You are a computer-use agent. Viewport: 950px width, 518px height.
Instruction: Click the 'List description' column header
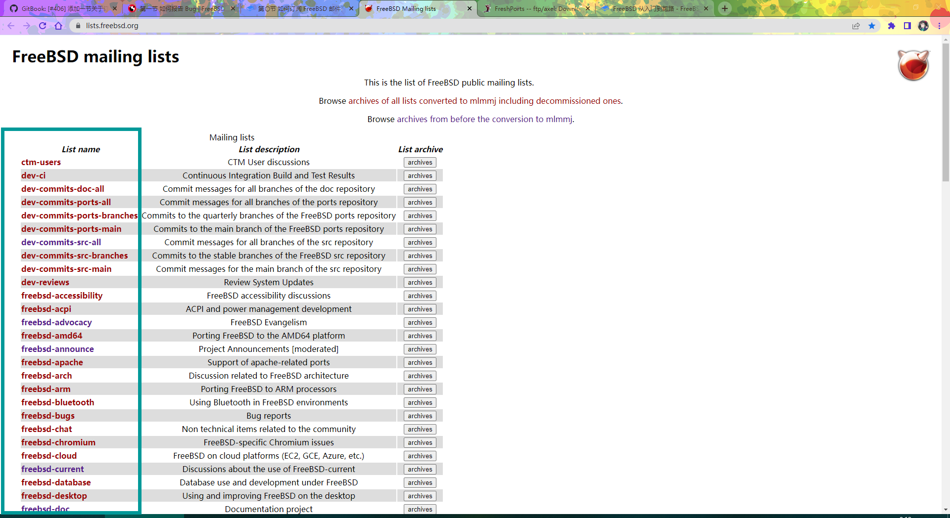click(269, 149)
